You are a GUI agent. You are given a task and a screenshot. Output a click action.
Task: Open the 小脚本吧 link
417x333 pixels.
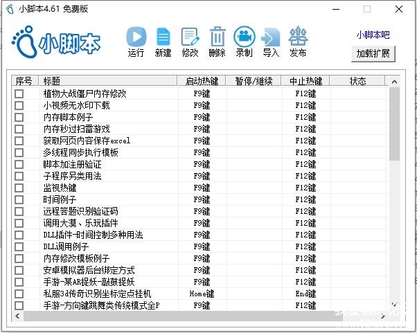[x=373, y=35]
